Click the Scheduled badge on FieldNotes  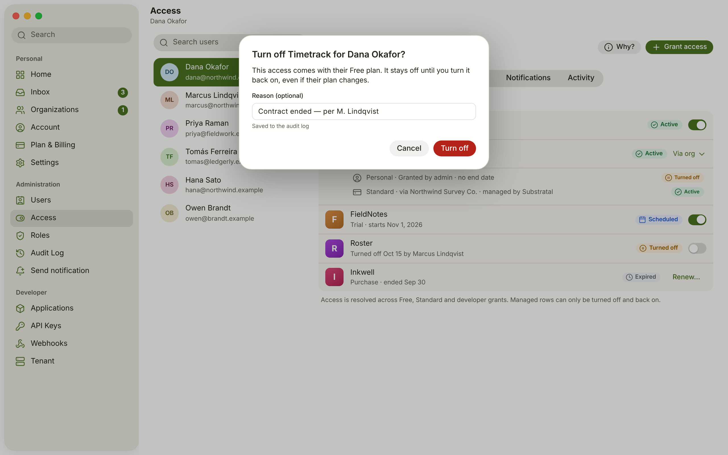[x=658, y=220]
